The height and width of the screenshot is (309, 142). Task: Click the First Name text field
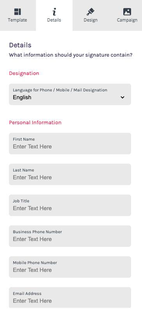(x=70, y=144)
